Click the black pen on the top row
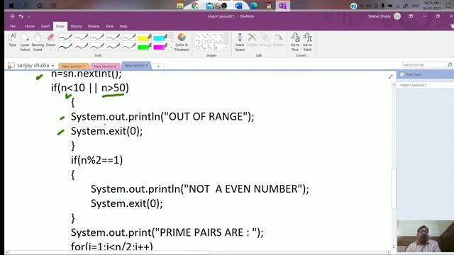The height and width of the screenshot is (255, 454). point(65,38)
